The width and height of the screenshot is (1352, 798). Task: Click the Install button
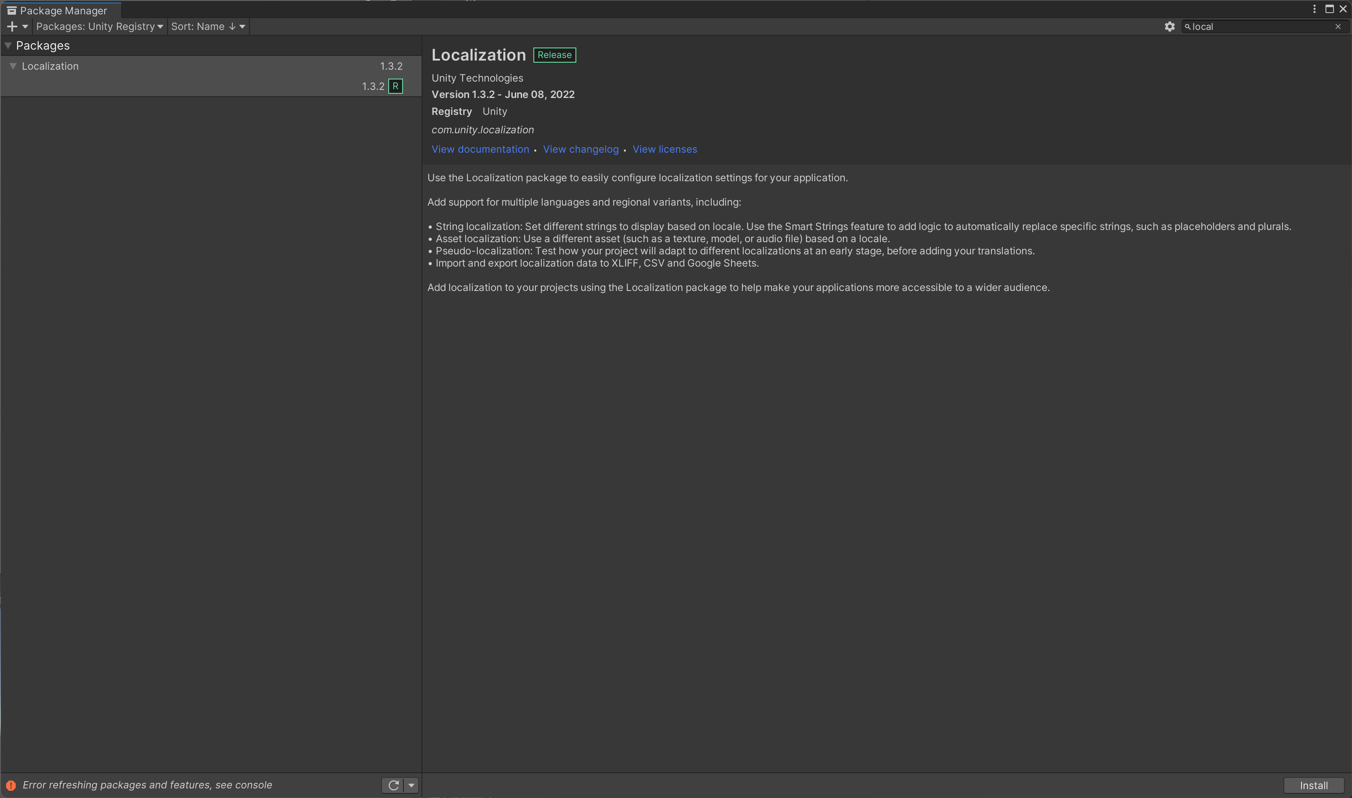1313,785
